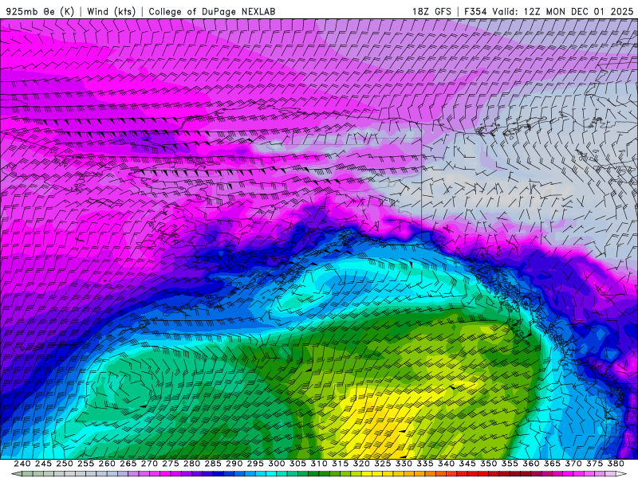Click the 245 value on the color scale
Viewport: 638px width, 478px height.
(43, 464)
